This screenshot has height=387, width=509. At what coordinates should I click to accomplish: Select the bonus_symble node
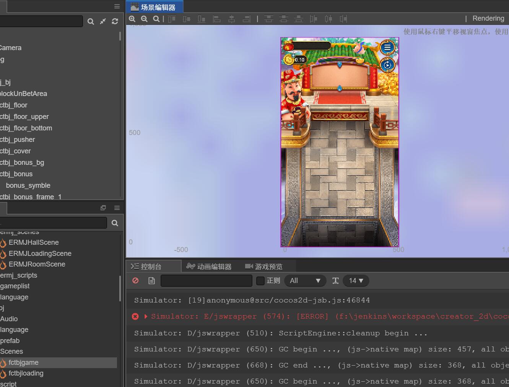click(28, 185)
